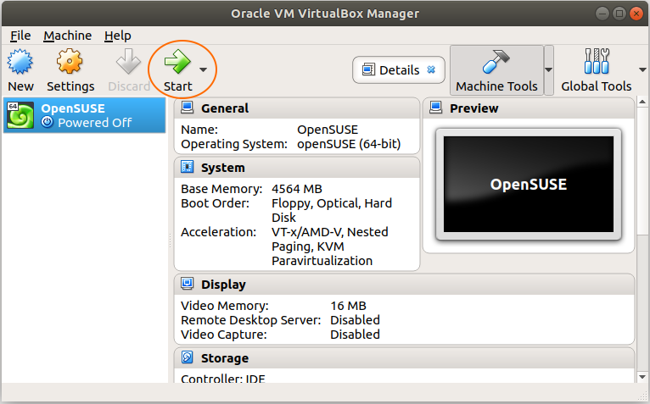Image resolution: width=650 pixels, height=404 pixels.
Task: Click the Boot Order label
Action: tap(216, 203)
